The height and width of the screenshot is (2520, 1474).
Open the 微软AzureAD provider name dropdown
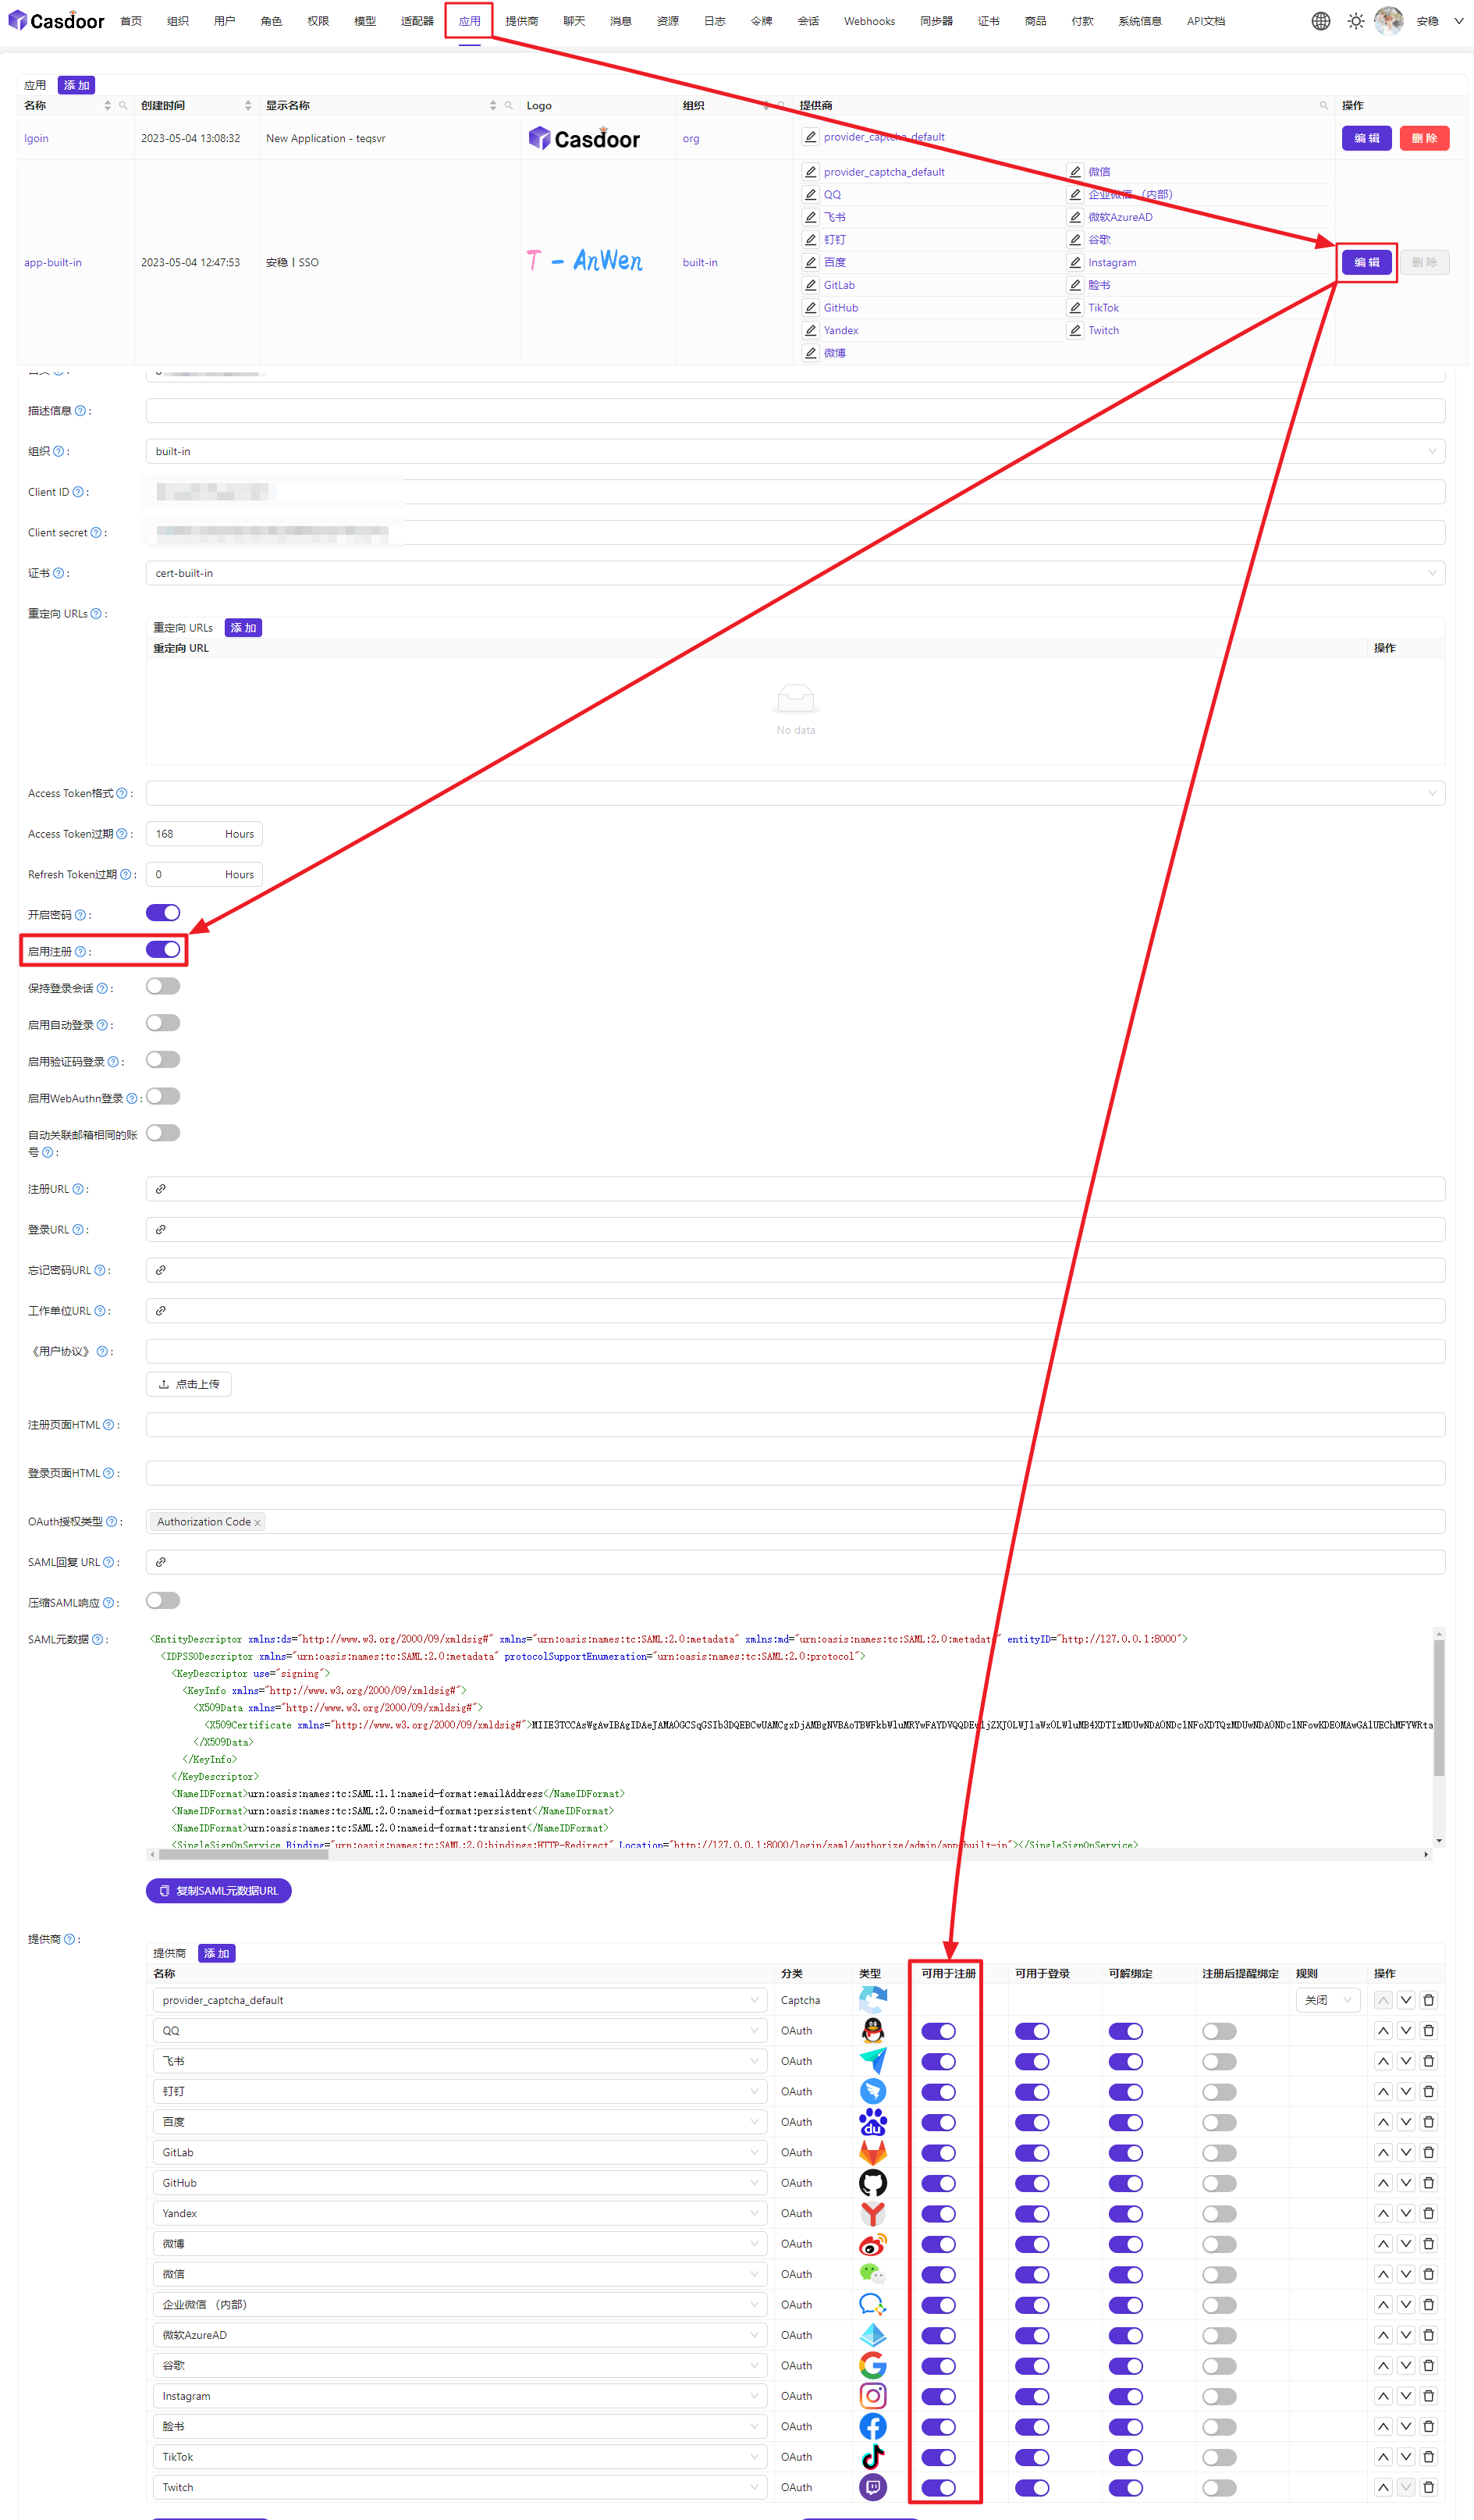[460, 2335]
